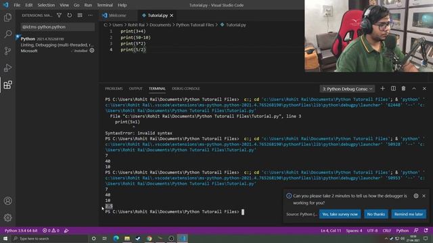433x243 pixels.
Task: Open File Explorer from taskbar
Action: coord(127,238)
